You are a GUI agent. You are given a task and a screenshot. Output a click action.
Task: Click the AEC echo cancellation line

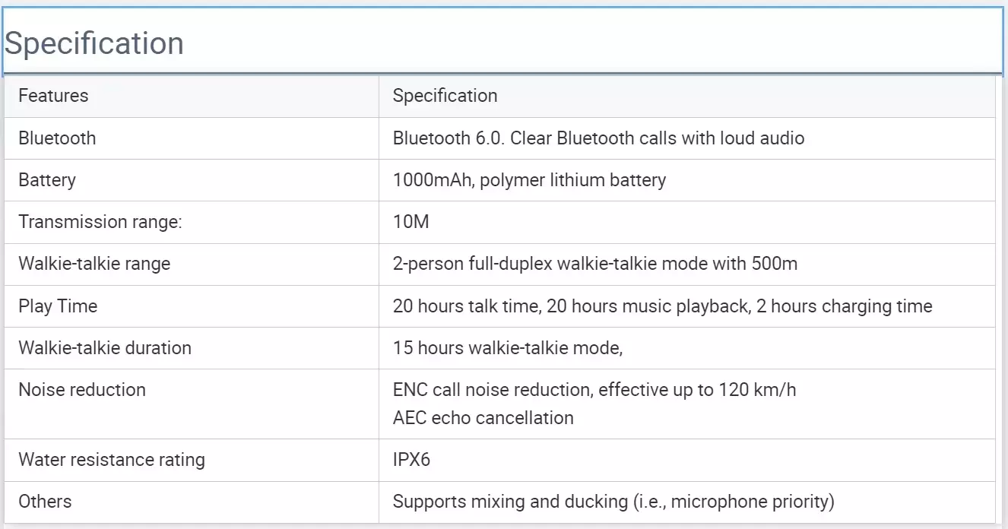[x=483, y=417]
